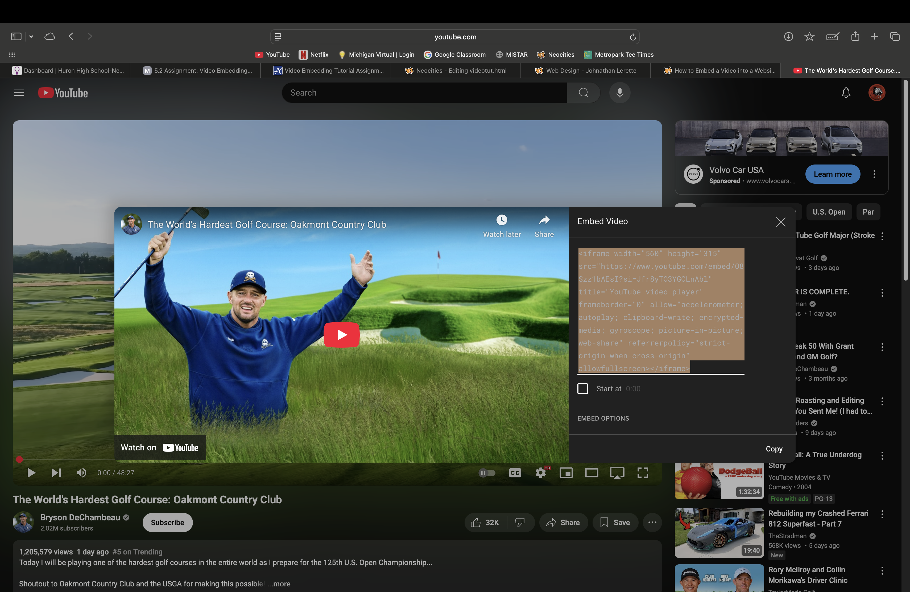The height and width of the screenshot is (592, 910).
Task: Open Volvo Car USA ad options menu
Action: coord(874,174)
